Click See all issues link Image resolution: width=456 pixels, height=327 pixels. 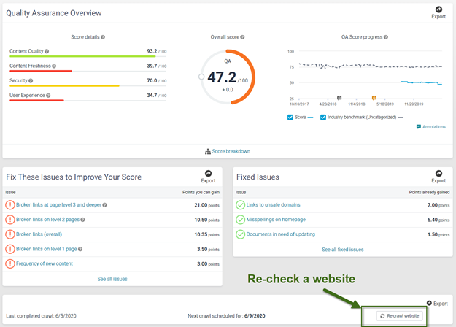[112, 279]
